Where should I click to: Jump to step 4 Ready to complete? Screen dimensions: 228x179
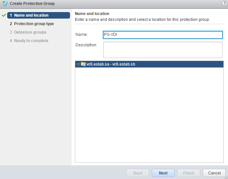click(31, 41)
